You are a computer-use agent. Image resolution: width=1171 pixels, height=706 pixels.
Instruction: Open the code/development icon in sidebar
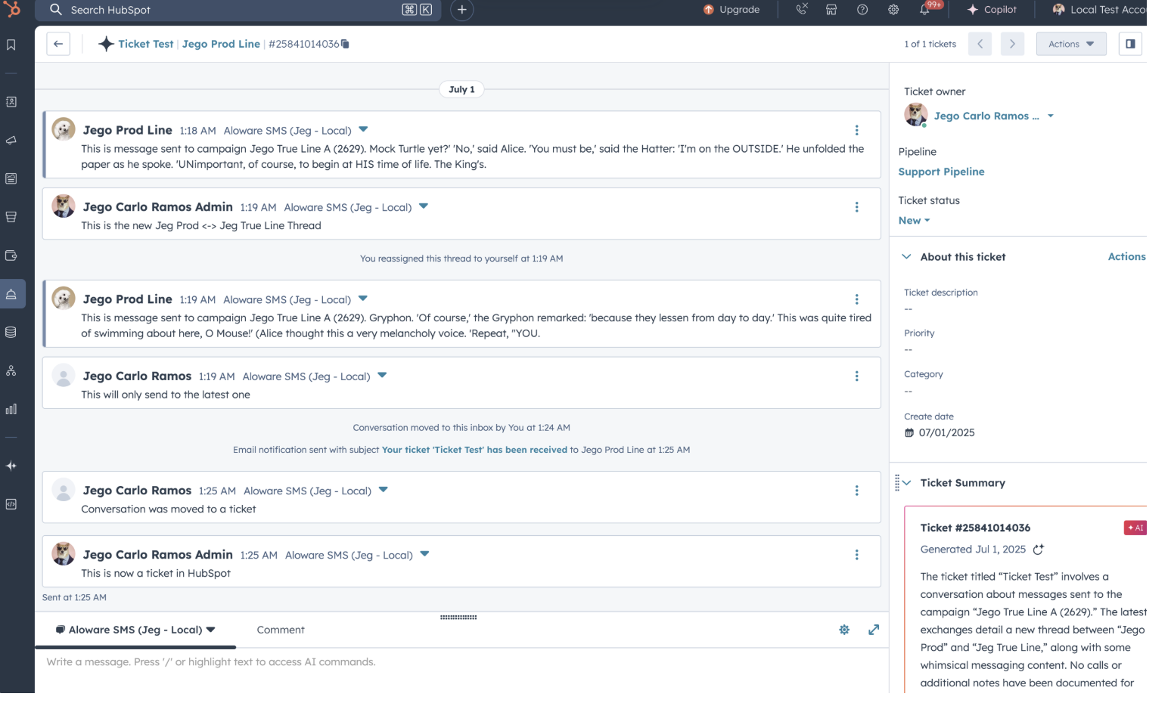coord(11,505)
